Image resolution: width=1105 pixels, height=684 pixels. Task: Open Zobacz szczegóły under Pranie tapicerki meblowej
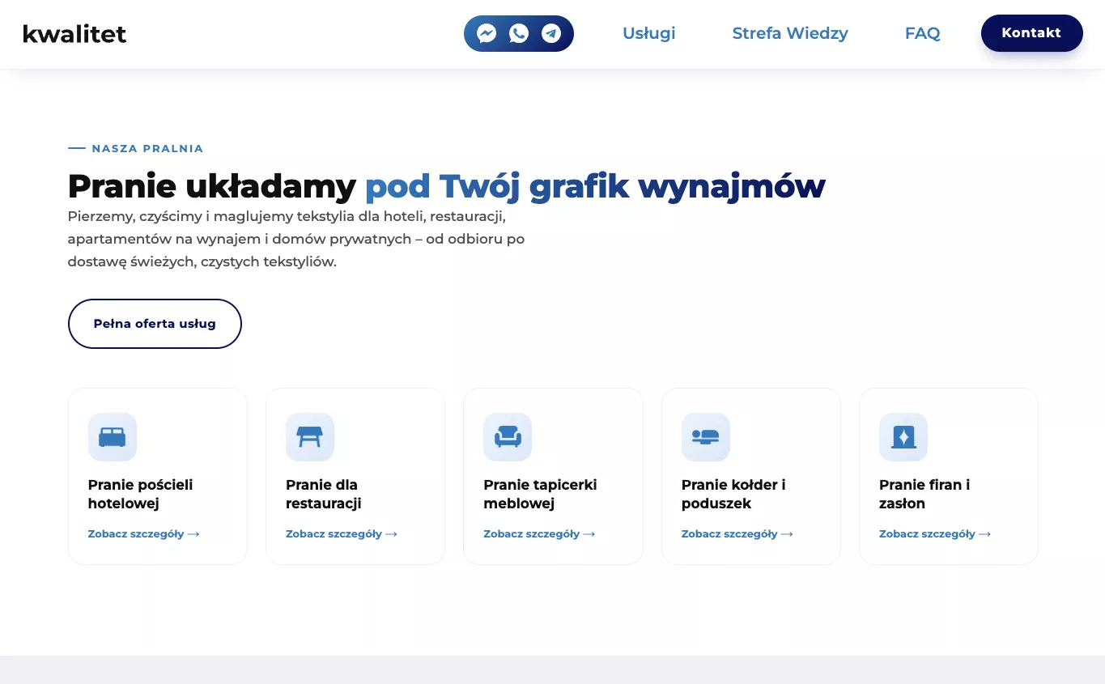click(539, 534)
